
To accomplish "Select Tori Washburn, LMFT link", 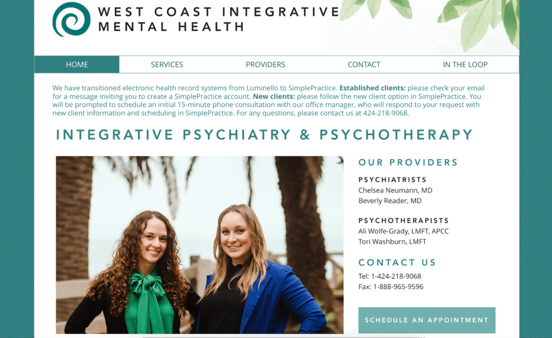I will coord(392,242).
